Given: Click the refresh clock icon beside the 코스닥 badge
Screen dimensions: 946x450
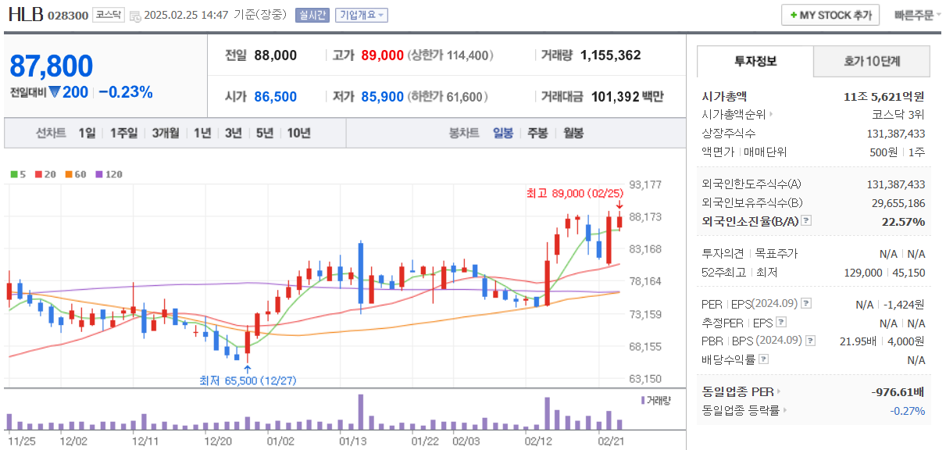Looking at the screenshot, I should pos(136,14).
